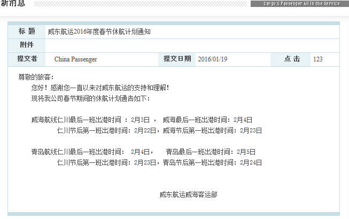This screenshot has height=219, width=349.
Task: Click the text 青岛节后第一班出港时间 2月24日
Action: click(x=212, y=162)
